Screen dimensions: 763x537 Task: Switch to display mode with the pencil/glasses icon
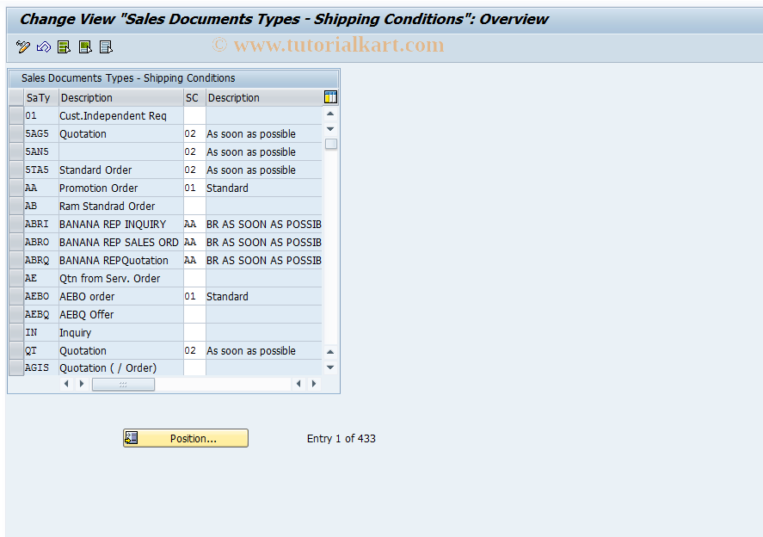[22, 46]
